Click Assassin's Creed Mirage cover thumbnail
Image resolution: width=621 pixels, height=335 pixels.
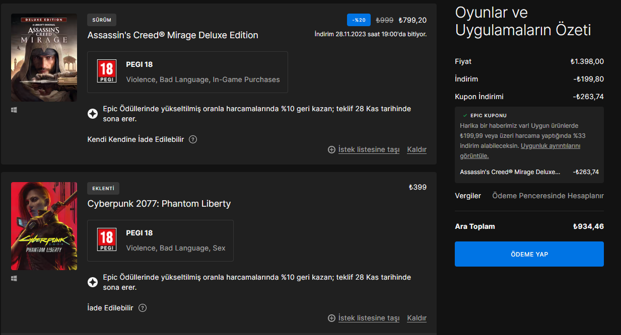44,57
